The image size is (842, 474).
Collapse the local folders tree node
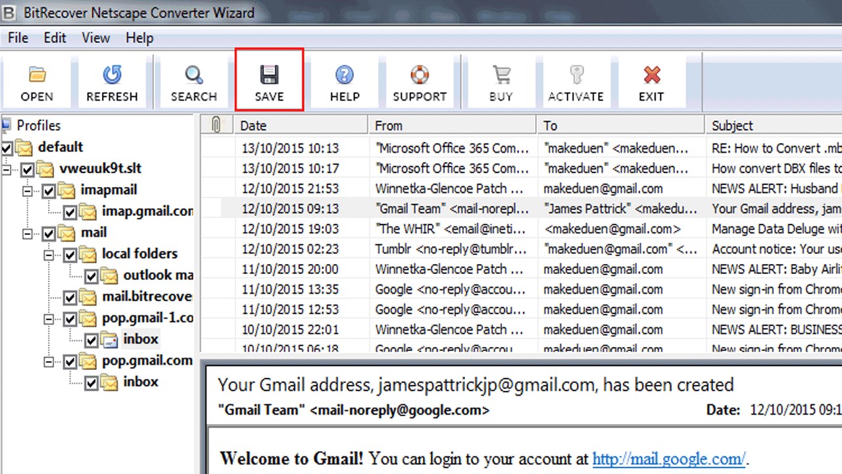point(49,255)
